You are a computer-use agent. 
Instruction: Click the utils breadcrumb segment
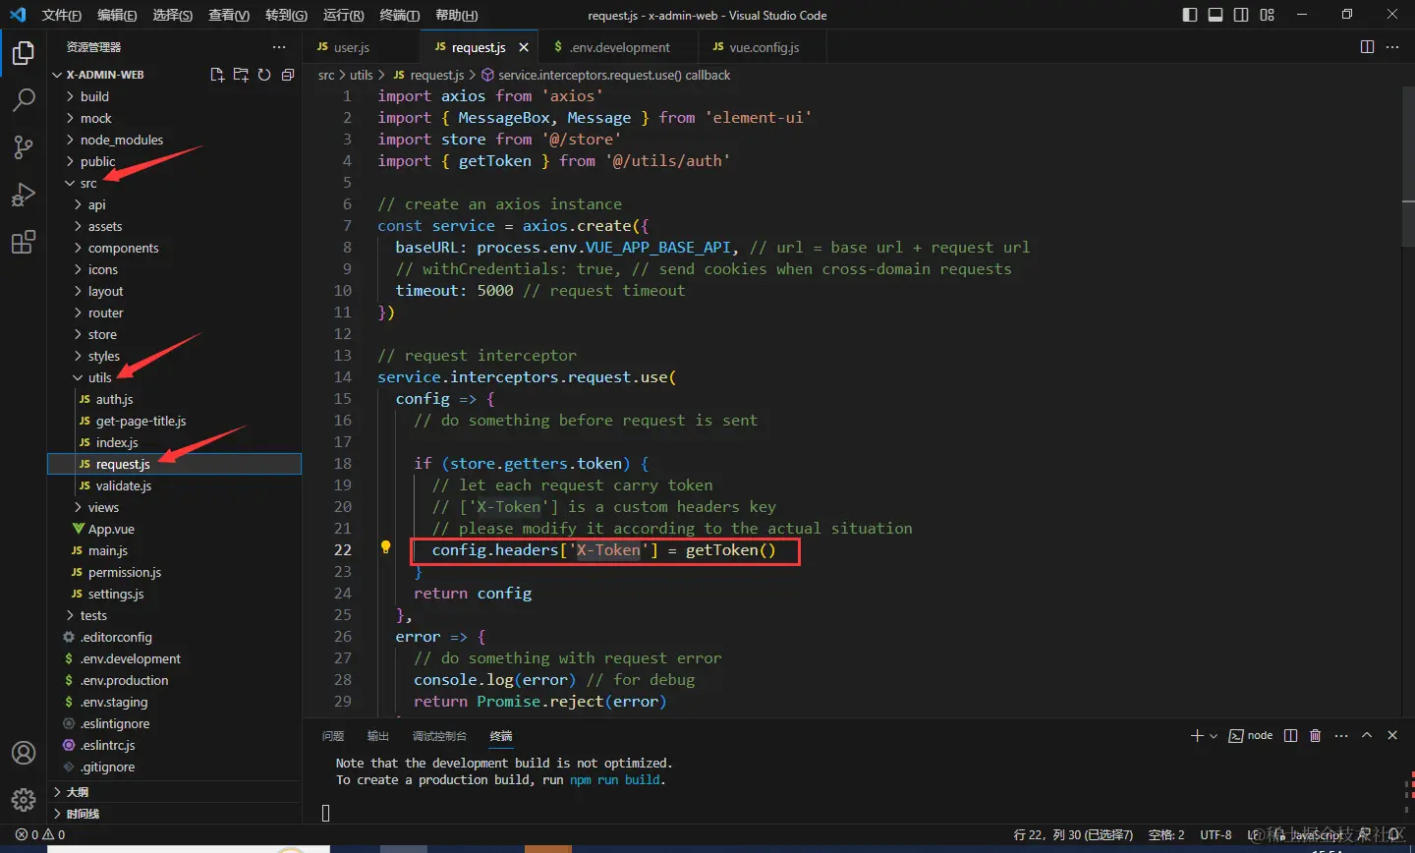pyautogui.click(x=361, y=75)
